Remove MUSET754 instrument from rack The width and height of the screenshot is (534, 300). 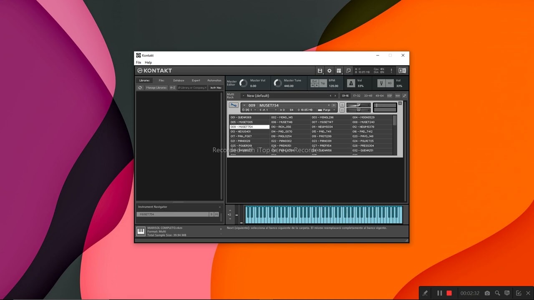400,103
